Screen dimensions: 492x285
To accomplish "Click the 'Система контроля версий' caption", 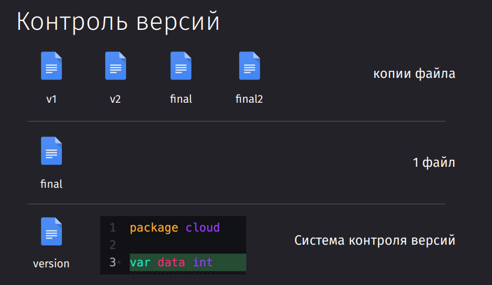I will tap(375, 240).
